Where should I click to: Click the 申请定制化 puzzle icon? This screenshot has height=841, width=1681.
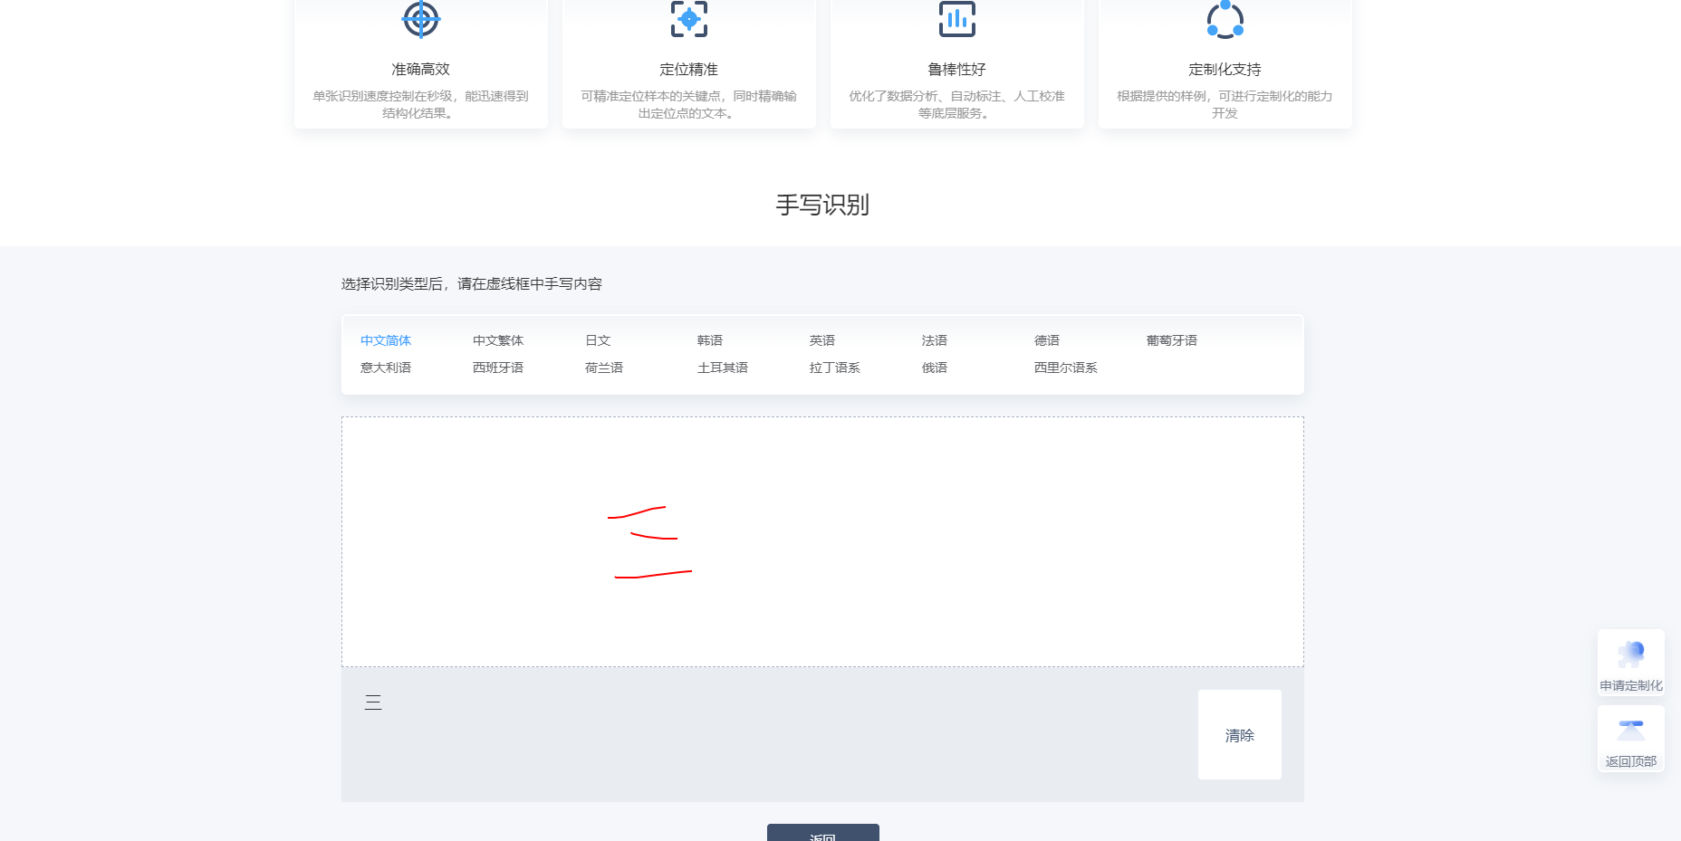tap(1631, 653)
